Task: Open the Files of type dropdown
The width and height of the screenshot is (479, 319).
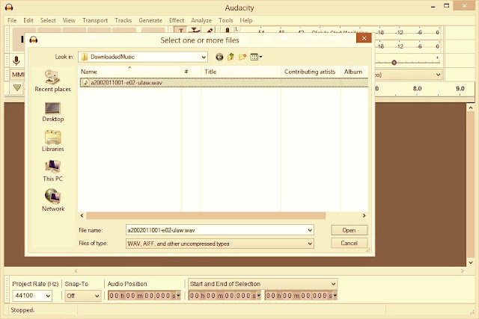Action: 219,244
